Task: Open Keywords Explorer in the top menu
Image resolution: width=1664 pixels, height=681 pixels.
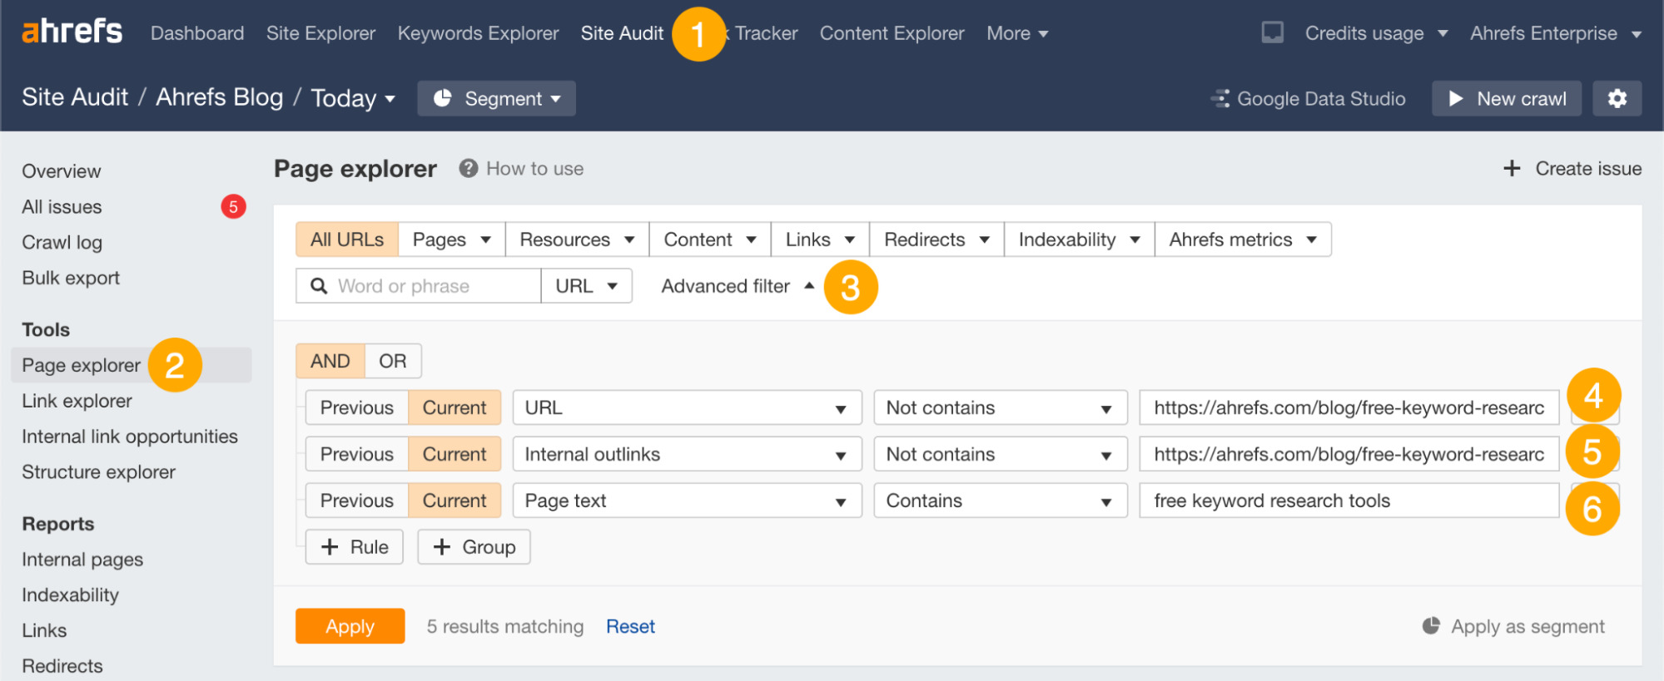Action: tap(478, 33)
